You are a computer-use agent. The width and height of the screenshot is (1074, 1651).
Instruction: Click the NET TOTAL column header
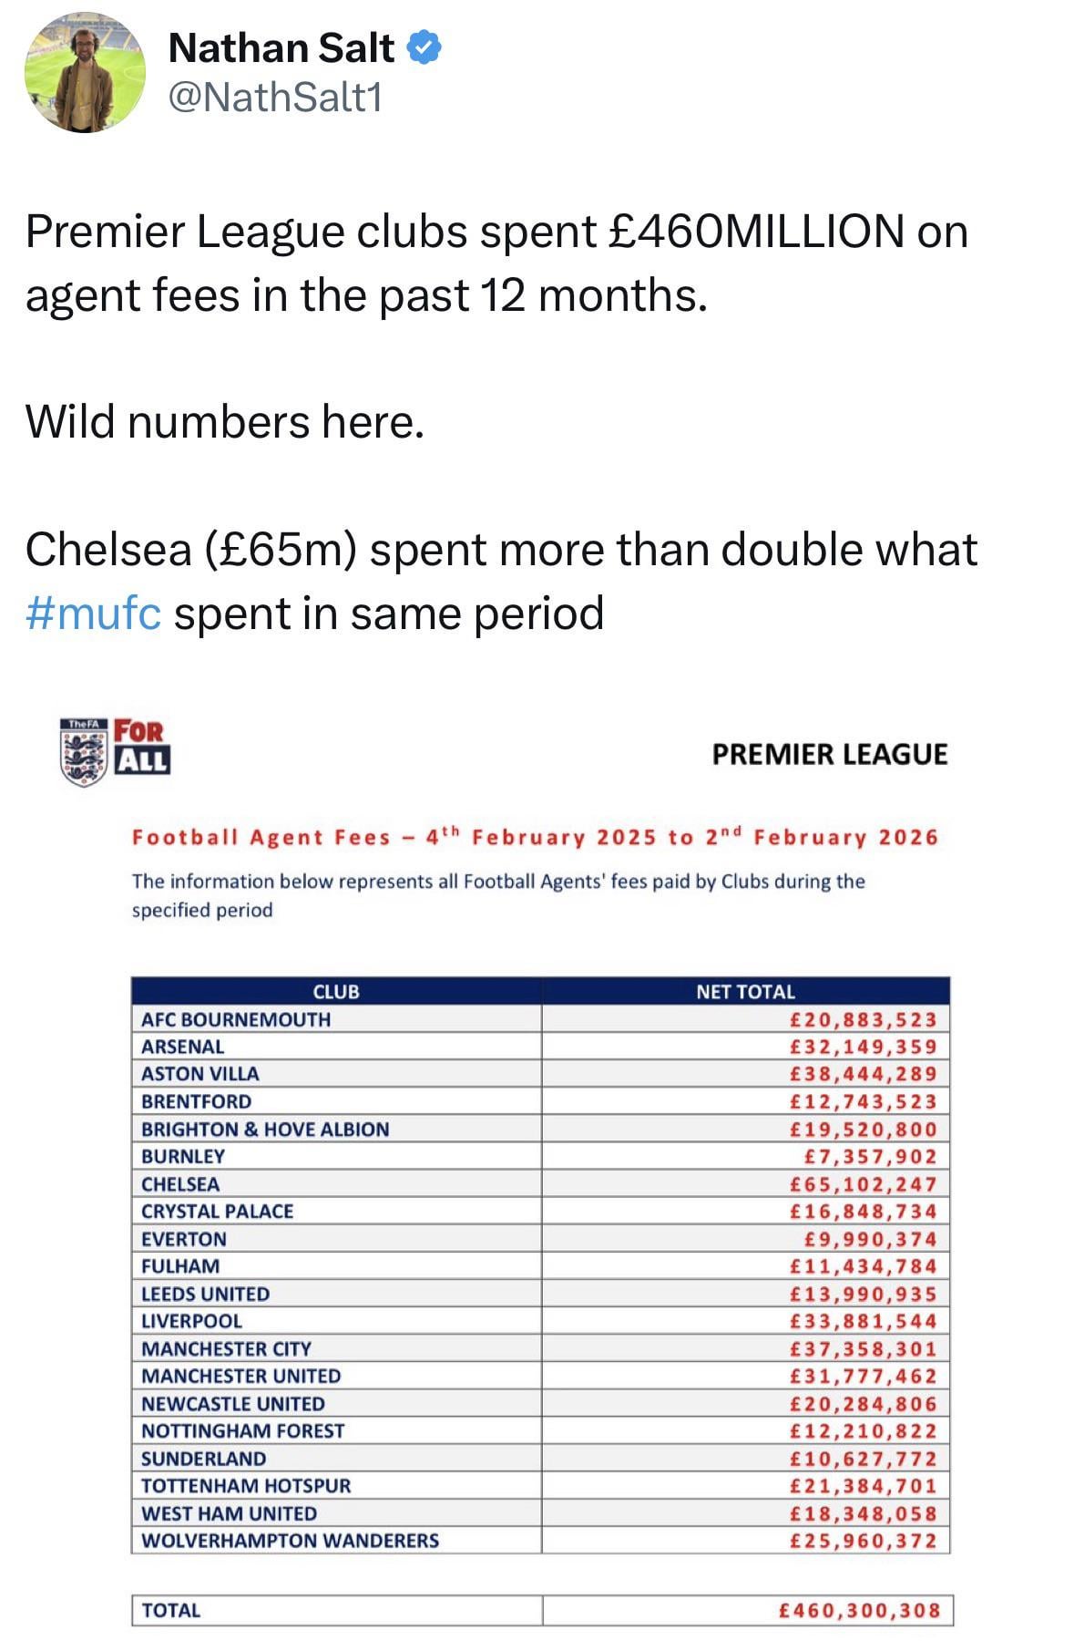click(x=745, y=991)
